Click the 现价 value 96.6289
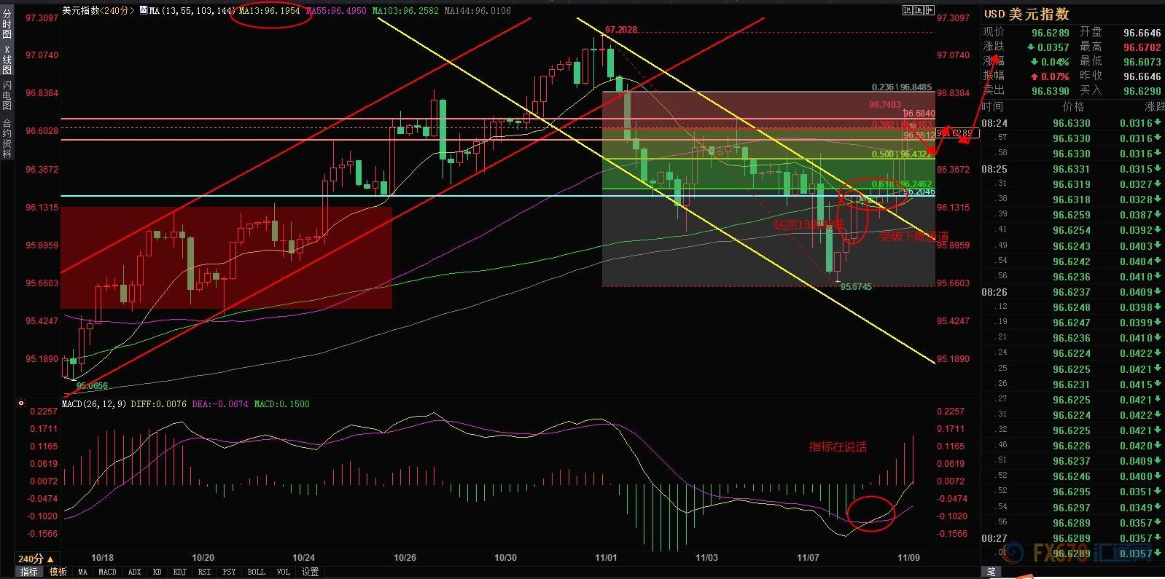This screenshot has width=1165, height=579. [x=1051, y=32]
